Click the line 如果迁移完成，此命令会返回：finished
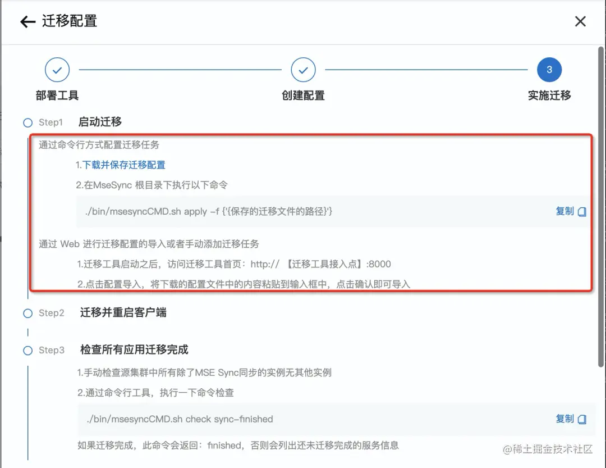 click(x=238, y=445)
